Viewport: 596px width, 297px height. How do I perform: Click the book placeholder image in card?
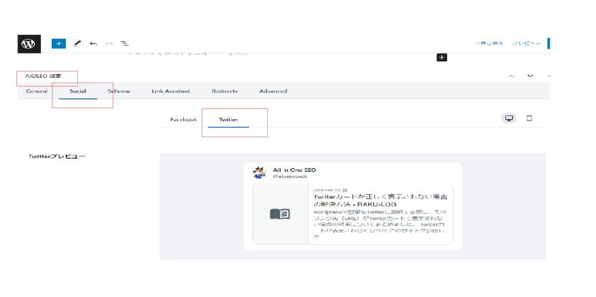(280, 214)
